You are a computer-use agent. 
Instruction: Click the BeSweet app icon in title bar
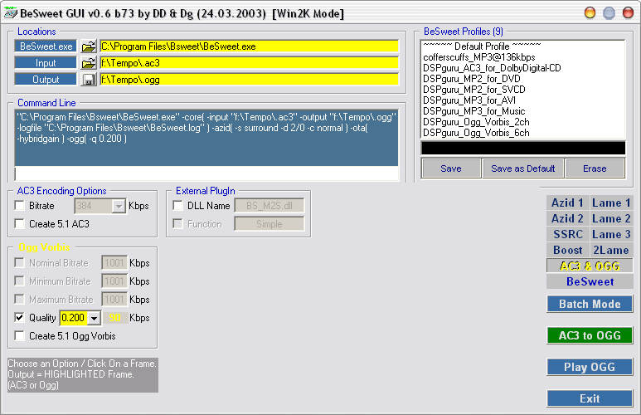[x=10, y=12]
